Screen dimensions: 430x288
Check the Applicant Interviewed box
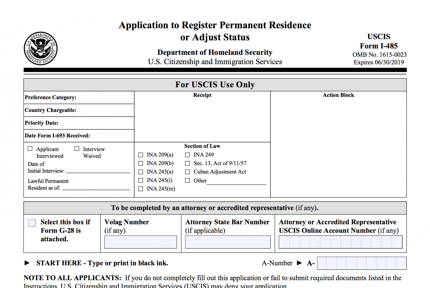click(30, 148)
